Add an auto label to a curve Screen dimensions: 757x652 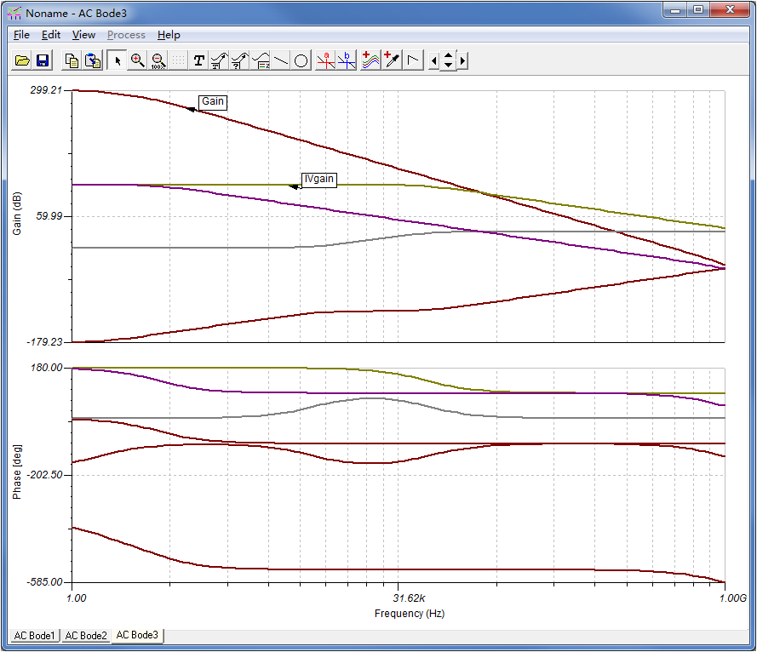[x=219, y=60]
